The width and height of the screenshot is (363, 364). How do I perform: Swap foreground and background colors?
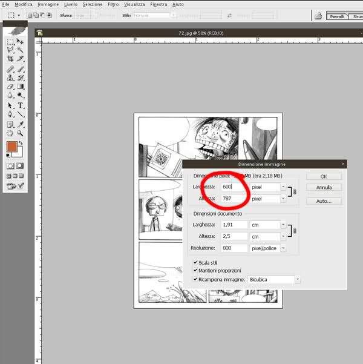pos(21,143)
